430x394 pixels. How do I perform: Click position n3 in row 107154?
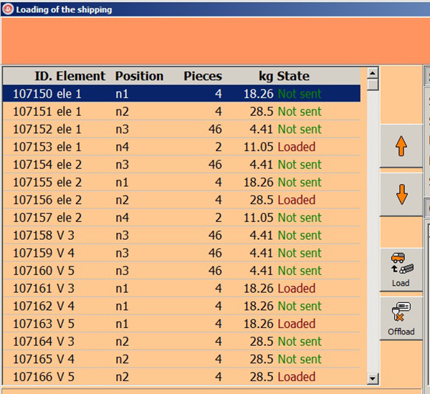pos(122,165)
